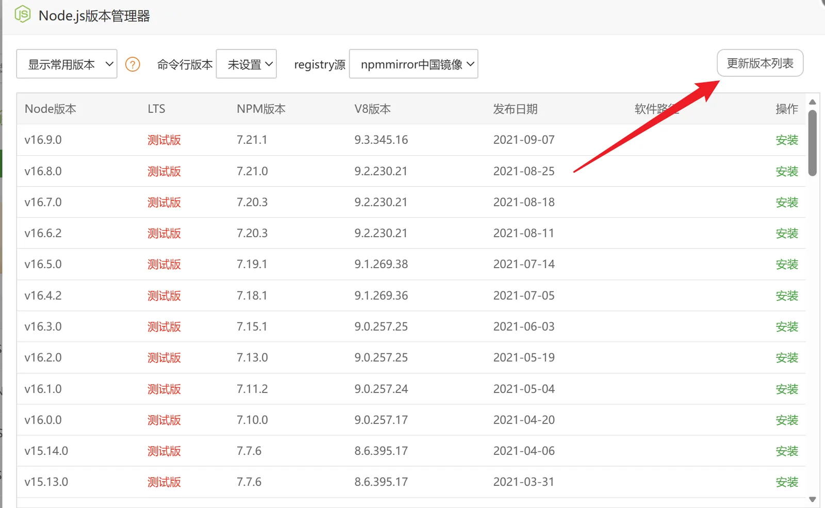
Task: Click 测试版 label in v15.13.0 row
Action: pos(164,482)
